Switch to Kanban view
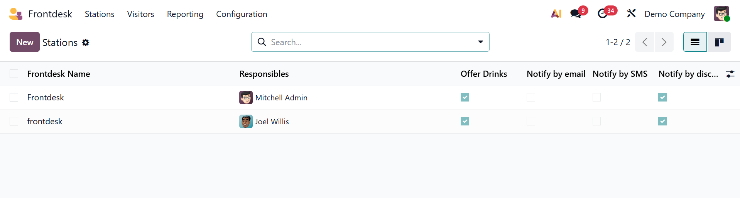This screenshot has width=740, height=198. point(719,42)
